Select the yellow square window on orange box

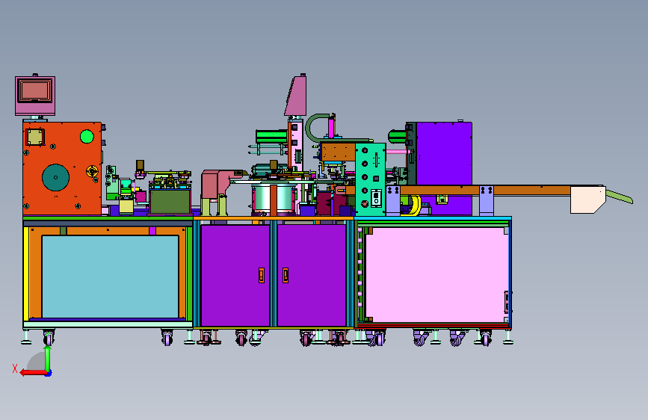click(x=35, y=137)
